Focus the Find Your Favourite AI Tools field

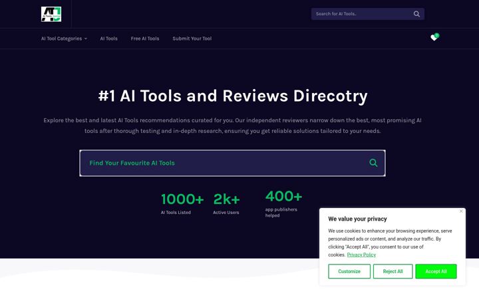(232, 163)
